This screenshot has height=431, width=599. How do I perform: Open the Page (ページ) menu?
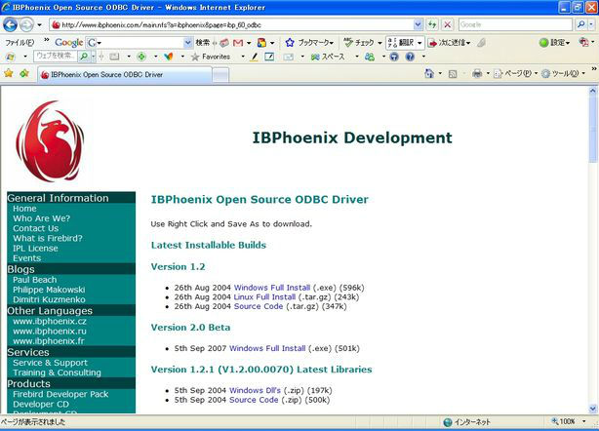[x=516, y=73]
